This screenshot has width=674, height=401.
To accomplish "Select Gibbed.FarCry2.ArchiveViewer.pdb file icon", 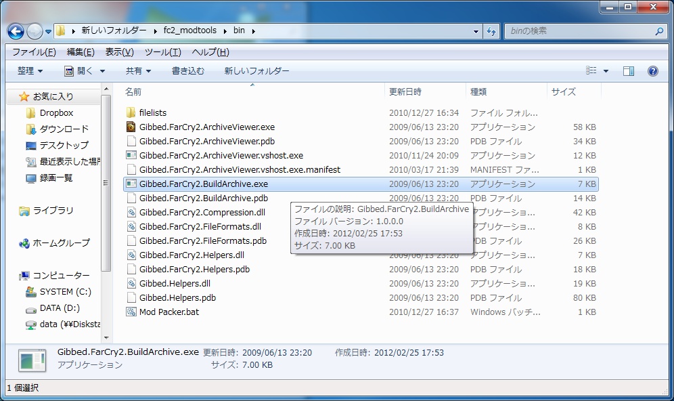I will point(131,141).
